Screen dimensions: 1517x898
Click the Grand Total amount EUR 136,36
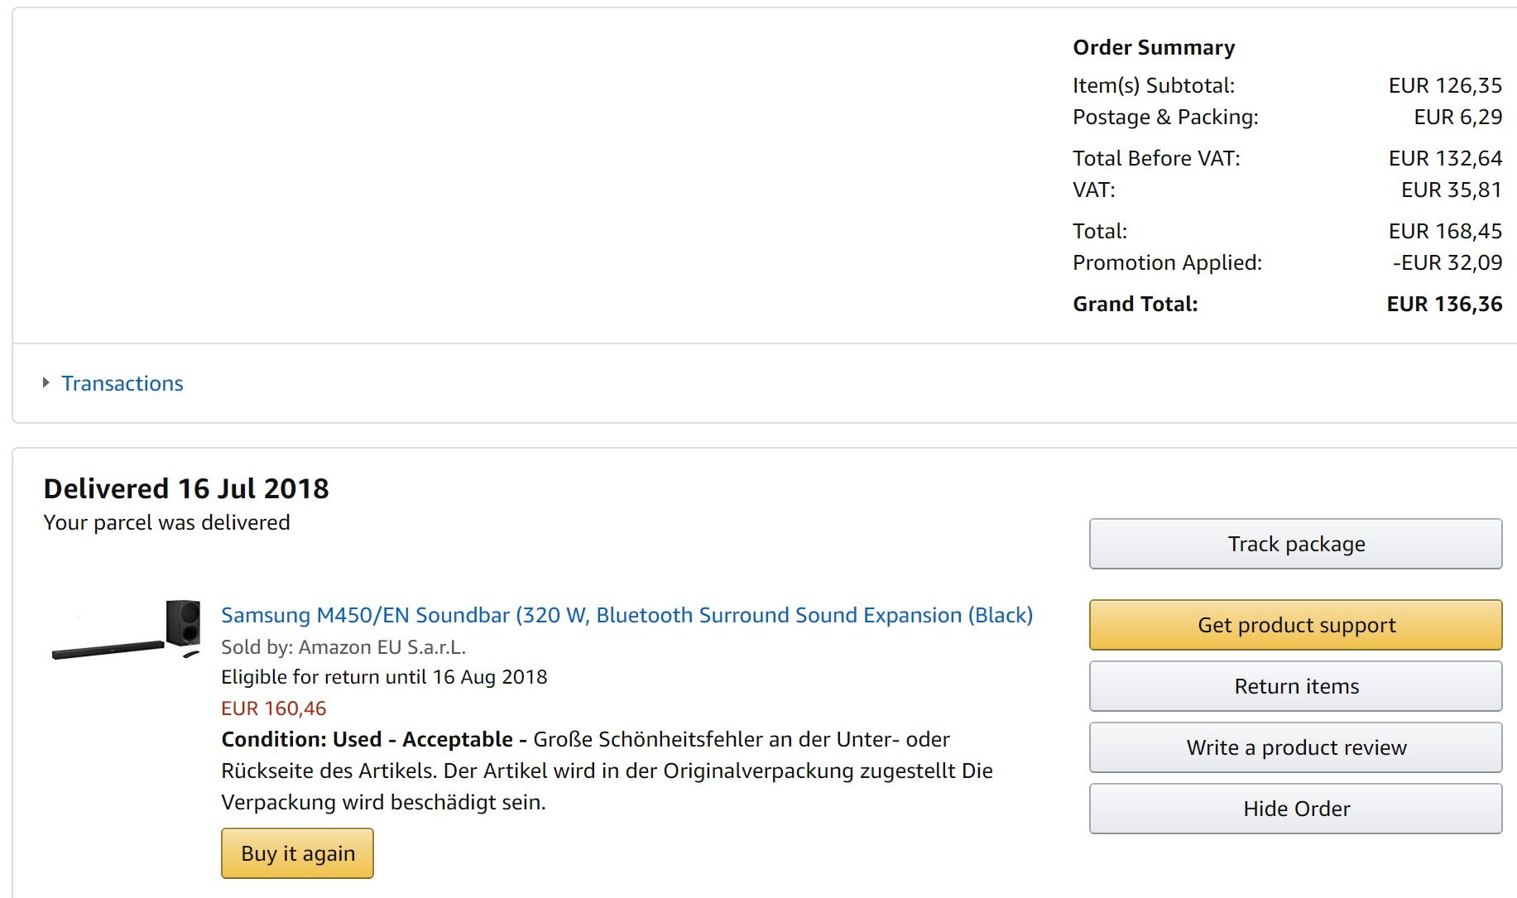click(1444, 304)
